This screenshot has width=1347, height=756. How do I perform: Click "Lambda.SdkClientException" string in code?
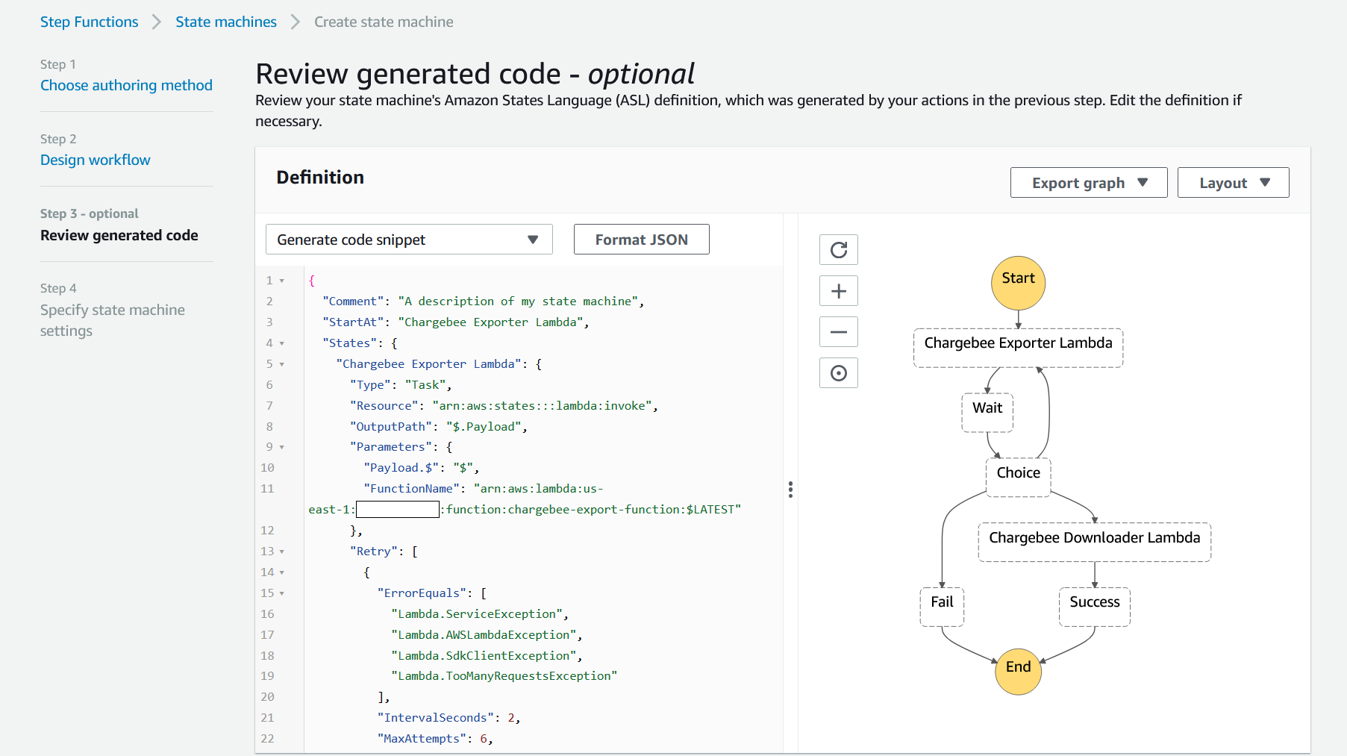[x=484, y=656]
